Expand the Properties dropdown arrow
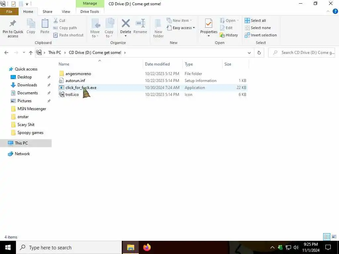Screen dimensions: 339x254 click(x=209, y=36)
